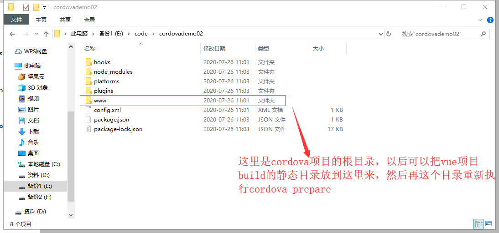The image size is (499, 233).
Task: Switch to the 共享 ribbon tab
Action: [x=65, y=20]
